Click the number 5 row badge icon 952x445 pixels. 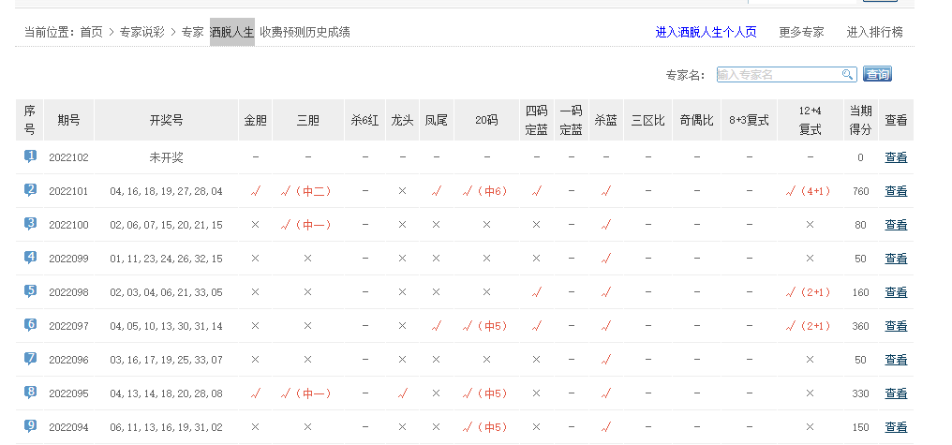pyautogui.click(x=30, y=291)
